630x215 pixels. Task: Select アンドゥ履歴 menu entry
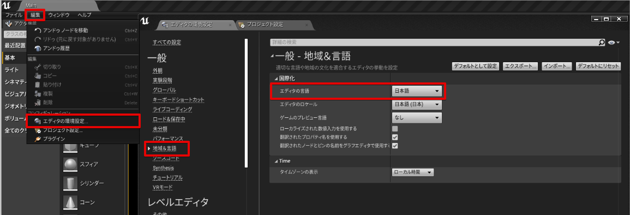(x=83, y=48)
